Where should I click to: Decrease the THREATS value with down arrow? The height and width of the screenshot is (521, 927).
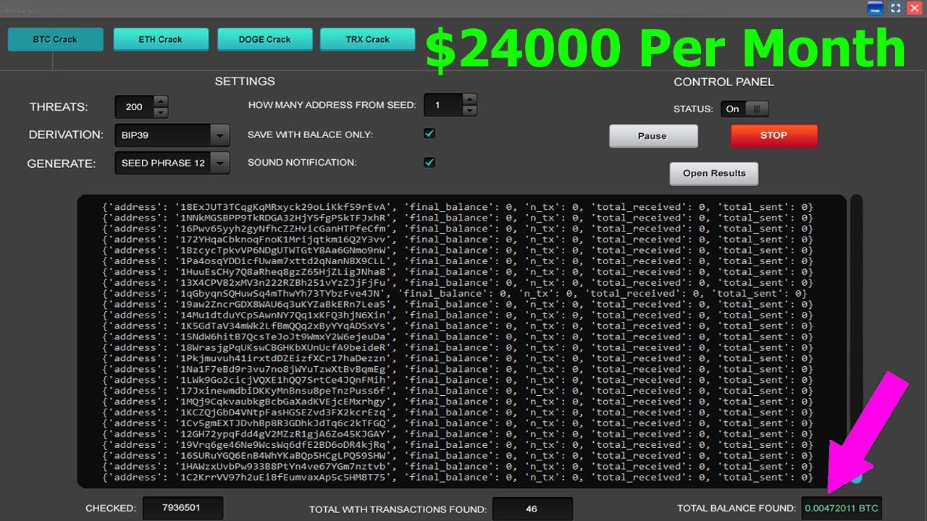(161, 112)
